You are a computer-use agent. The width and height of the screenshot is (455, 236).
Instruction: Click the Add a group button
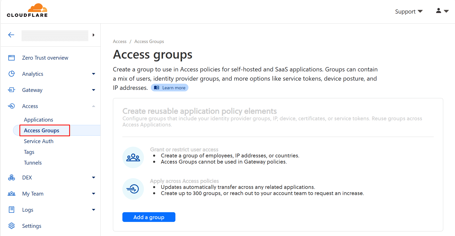pos(149,217)
